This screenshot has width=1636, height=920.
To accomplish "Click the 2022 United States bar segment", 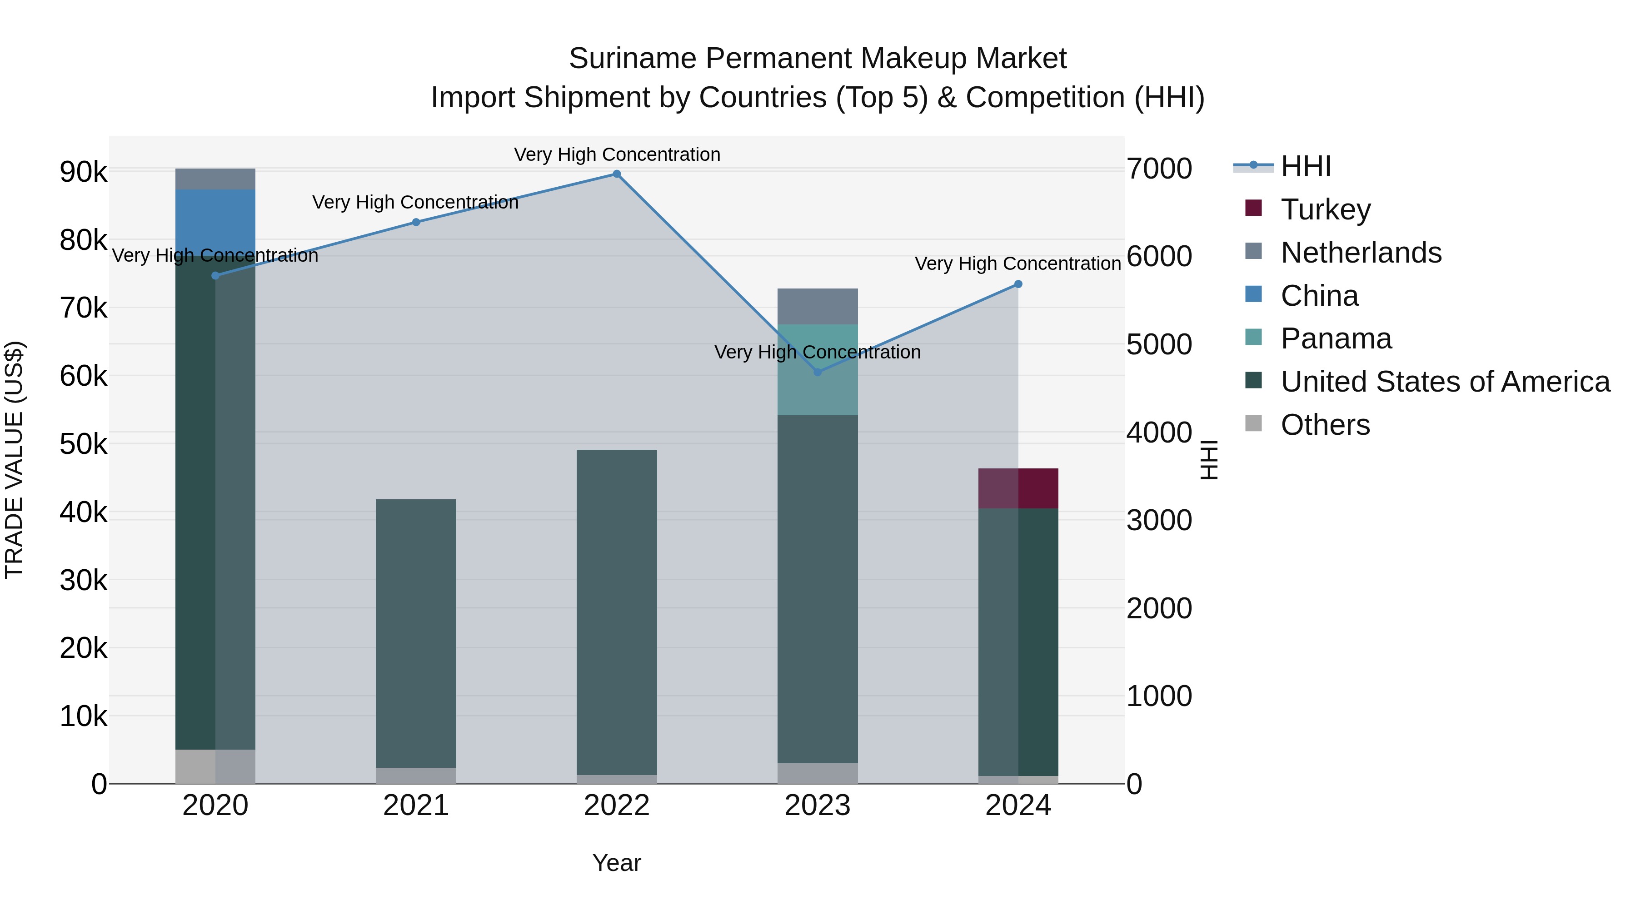I will coord(617,613).
